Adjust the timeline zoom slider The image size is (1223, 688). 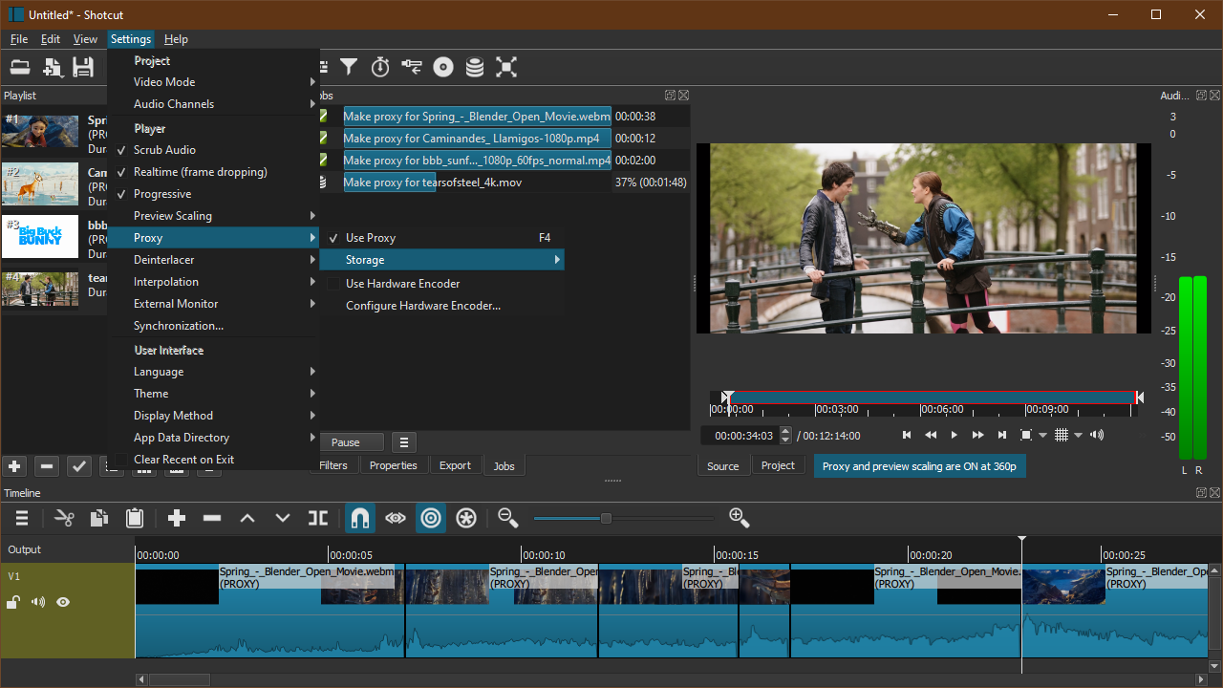click(606, 518)
